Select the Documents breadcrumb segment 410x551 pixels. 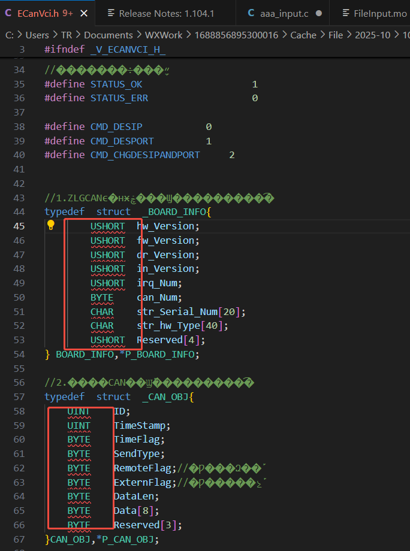[108, 35]
